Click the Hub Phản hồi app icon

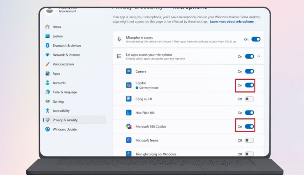[129, 113]
